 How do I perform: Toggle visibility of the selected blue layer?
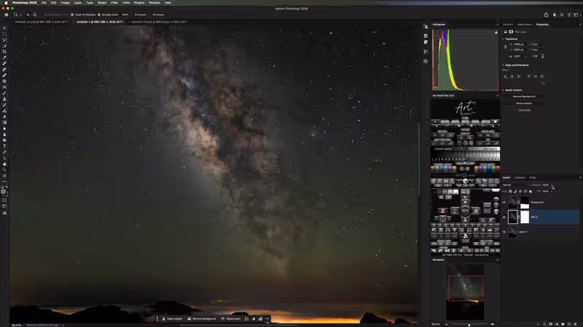pyautogui.click(x=504, y=217)
